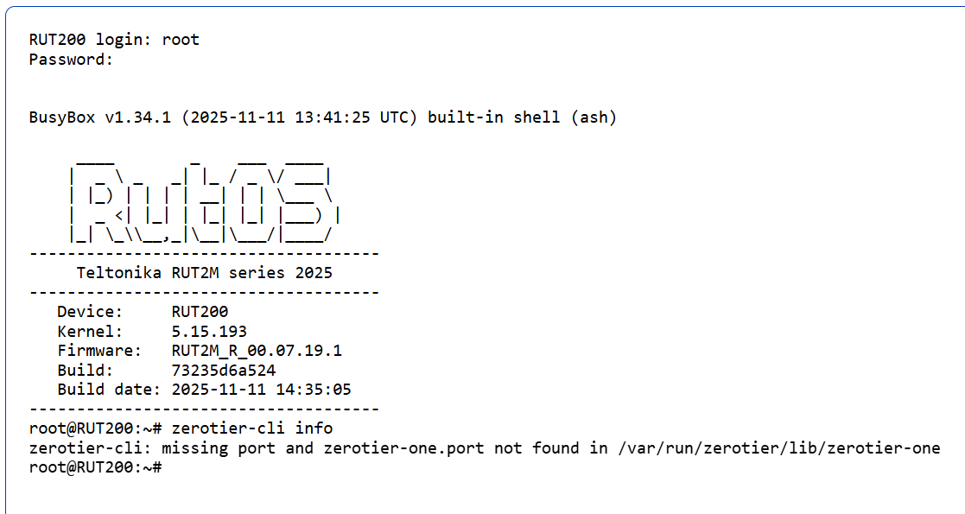Click the 2025-11-11 13:41:25 UTC timestamp
The height and width of the screenshot is (514, 965).
click(300, 117)
